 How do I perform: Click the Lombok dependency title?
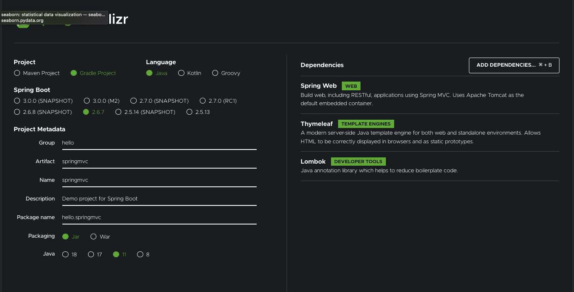(x=313, y=161)
